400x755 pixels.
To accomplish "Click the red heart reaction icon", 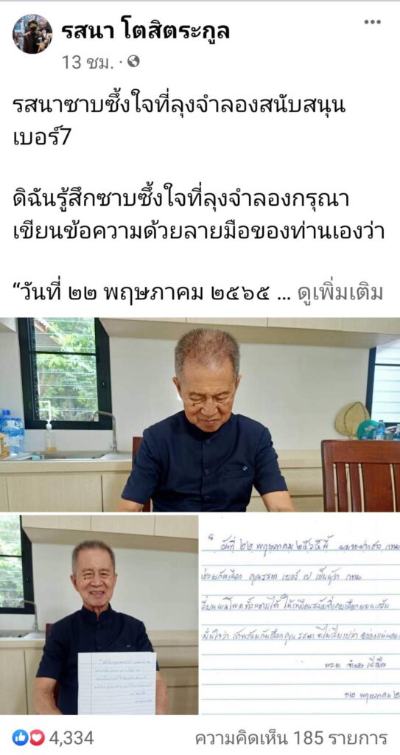I will 37,737.
